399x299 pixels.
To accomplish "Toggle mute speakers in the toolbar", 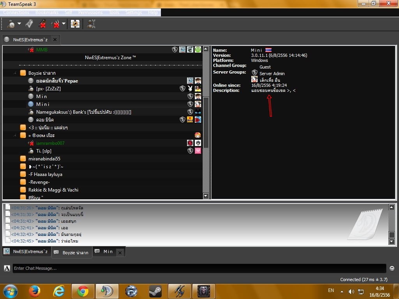I will point(55,24).
